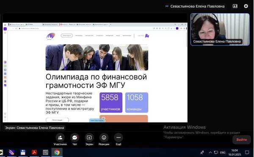Open conference settings gear icon
The image size is (254, 157).
pos(246,6)
